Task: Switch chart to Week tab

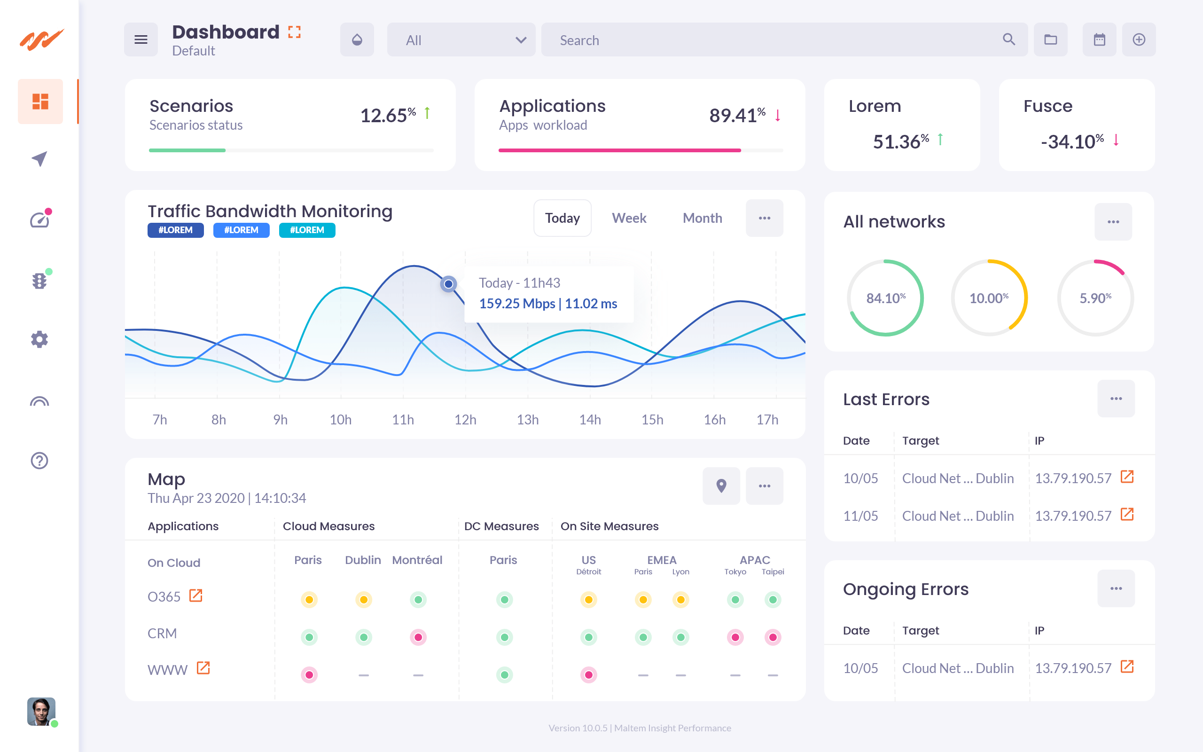Action: [629, 219]
